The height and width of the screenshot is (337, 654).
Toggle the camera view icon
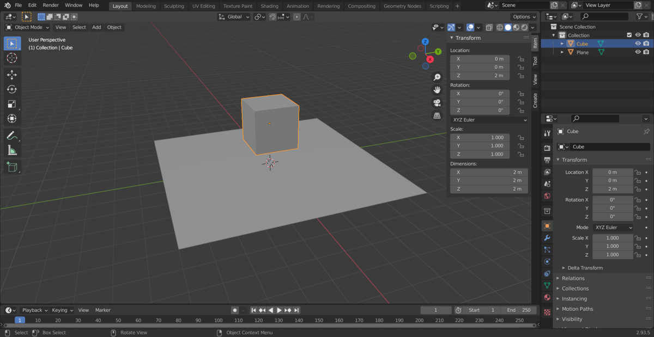click(437, 103)
